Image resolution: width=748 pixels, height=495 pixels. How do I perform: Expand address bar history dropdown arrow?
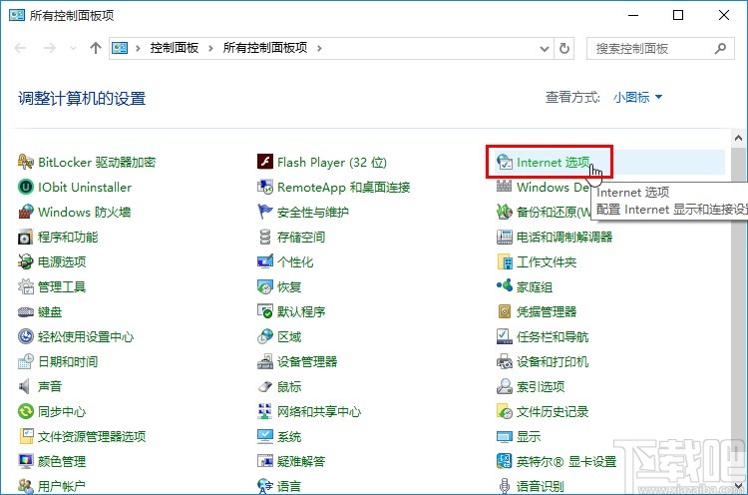click(544, 48)
